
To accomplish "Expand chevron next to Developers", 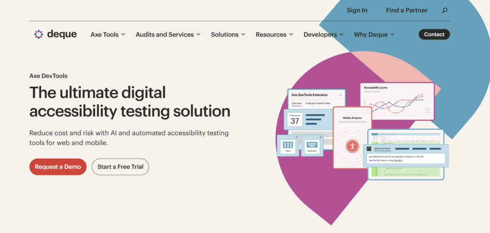I will (x=341, y=35).
